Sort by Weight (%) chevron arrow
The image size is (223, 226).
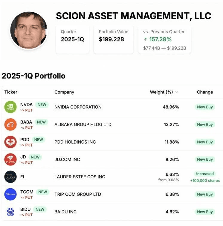point(177,92)
